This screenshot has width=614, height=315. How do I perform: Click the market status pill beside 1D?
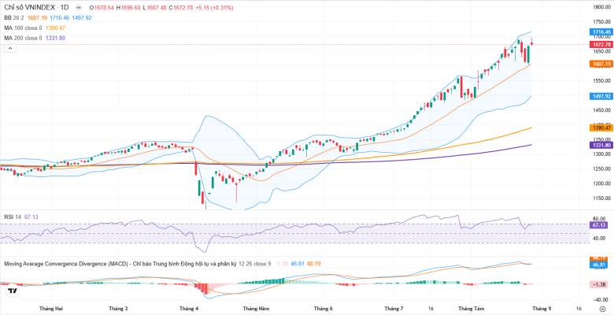(79, 7)
